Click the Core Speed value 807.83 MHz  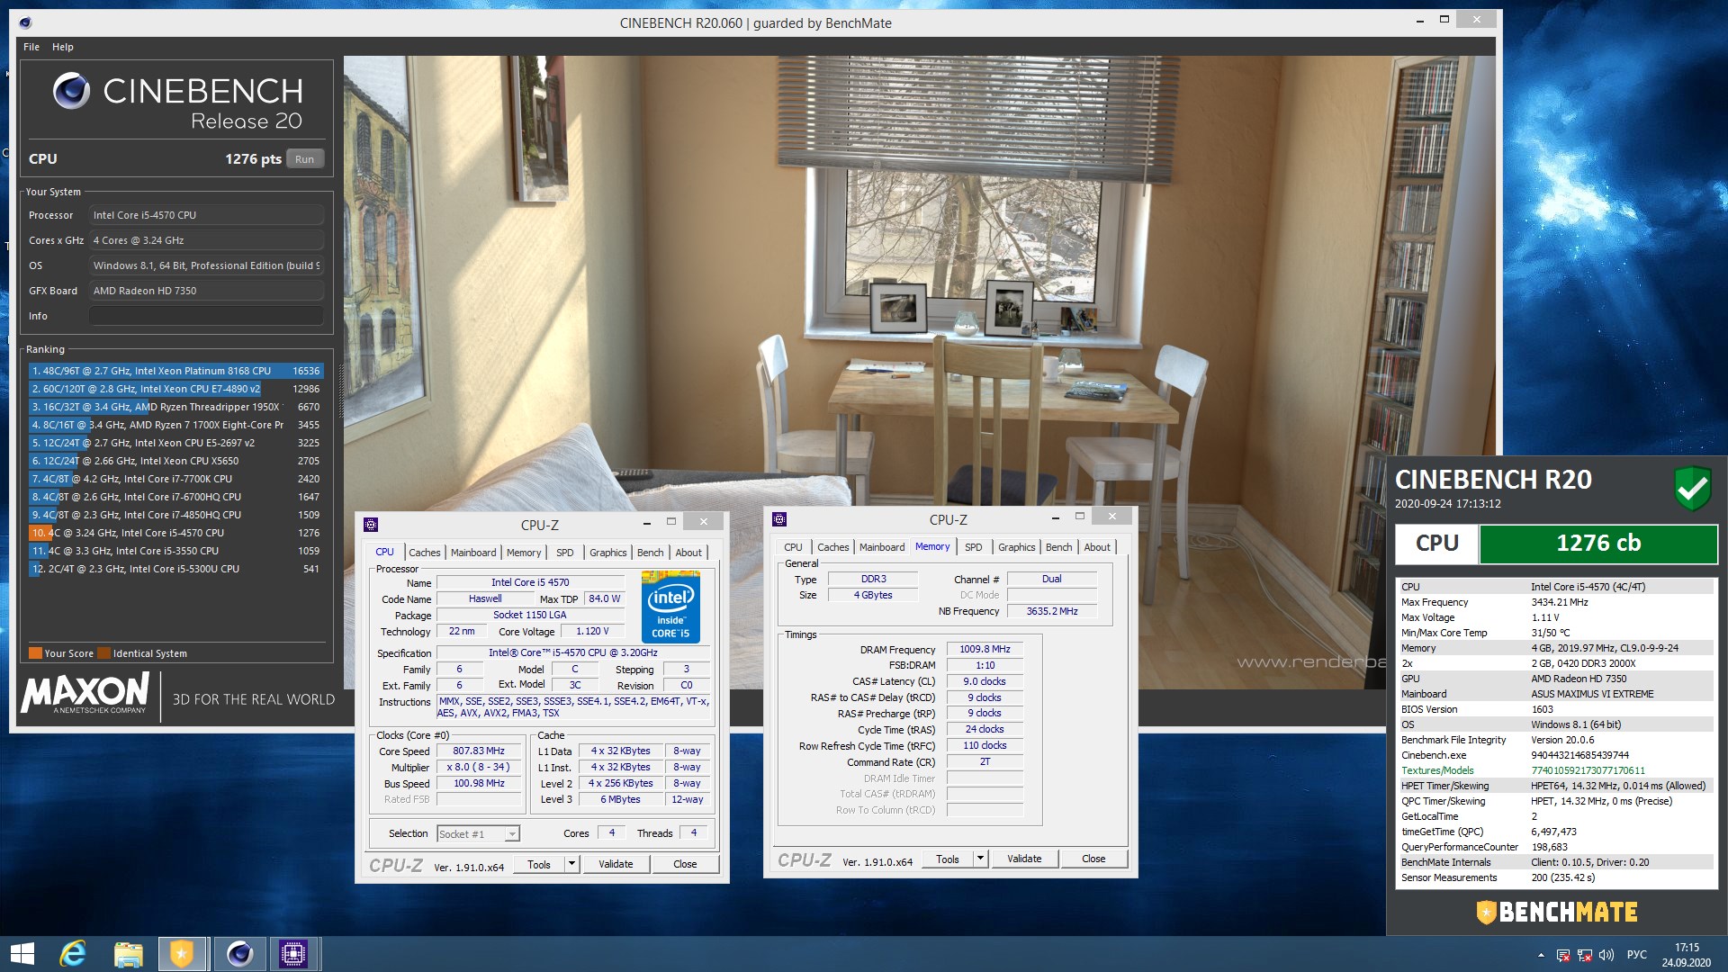(479, 751)
